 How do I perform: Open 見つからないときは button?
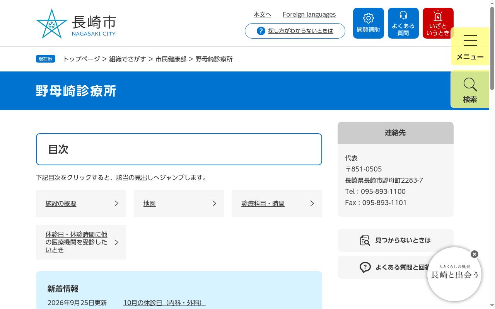(x=395, y=240)
